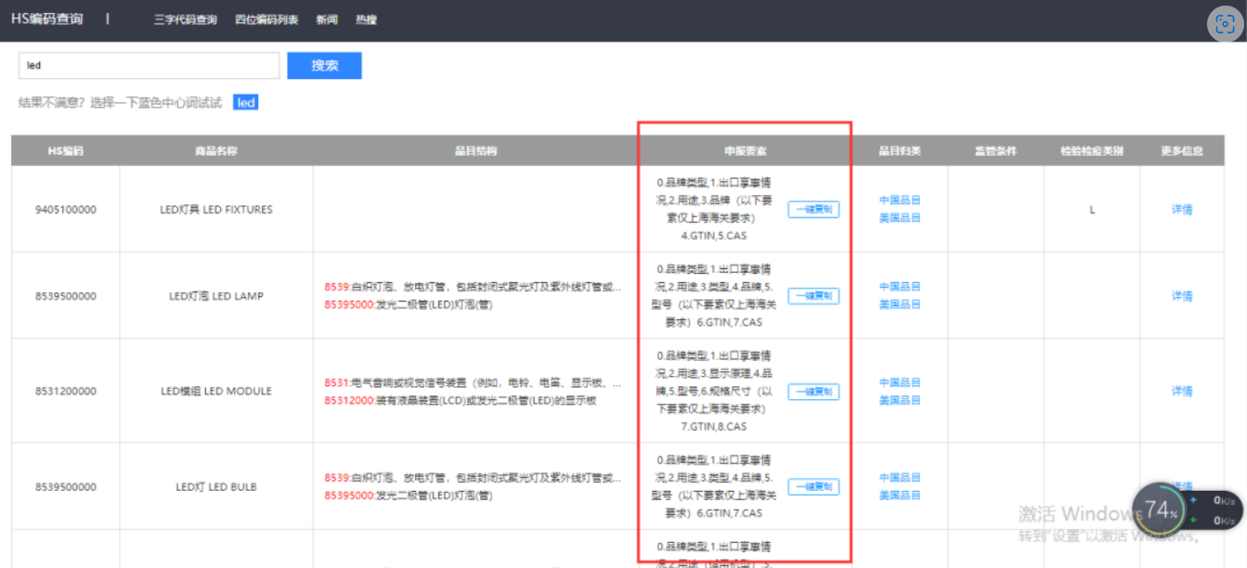Open 中国品目 for the 9405100000 row

tap(900, 200)
